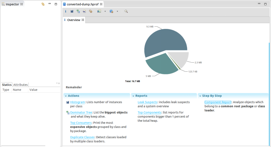
Task: Open the Histogram link
Action: tap(77, 102)
